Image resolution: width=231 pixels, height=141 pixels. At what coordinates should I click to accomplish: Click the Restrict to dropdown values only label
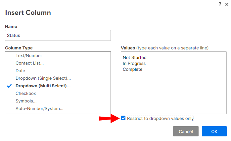[x=160, y=118]
